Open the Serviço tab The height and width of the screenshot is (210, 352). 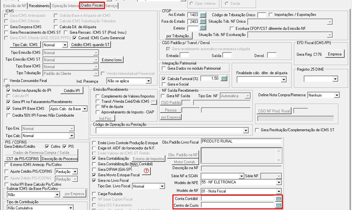(x=111, y=6)
